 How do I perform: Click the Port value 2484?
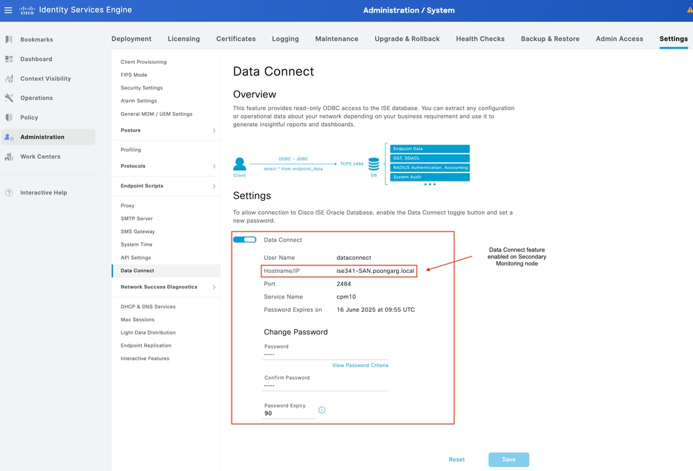(x=343, y=284)
